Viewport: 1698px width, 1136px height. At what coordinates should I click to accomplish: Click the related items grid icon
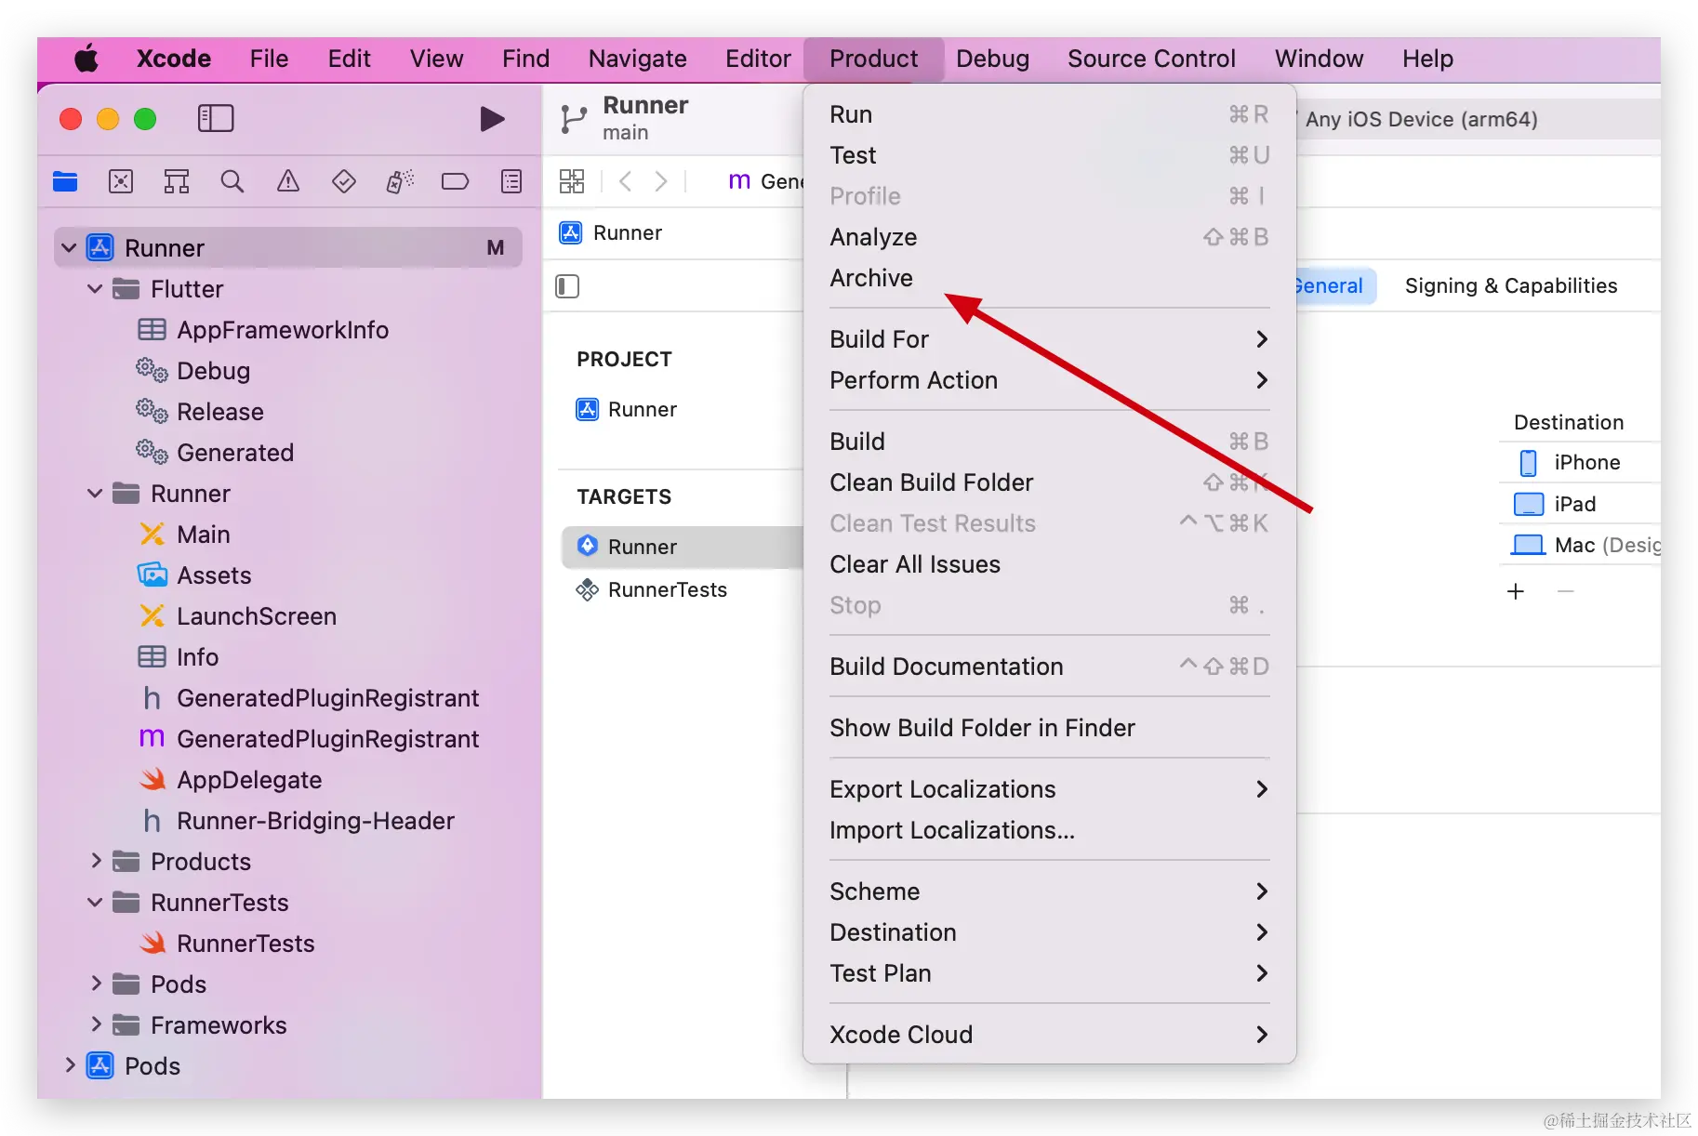coord(572,181)
